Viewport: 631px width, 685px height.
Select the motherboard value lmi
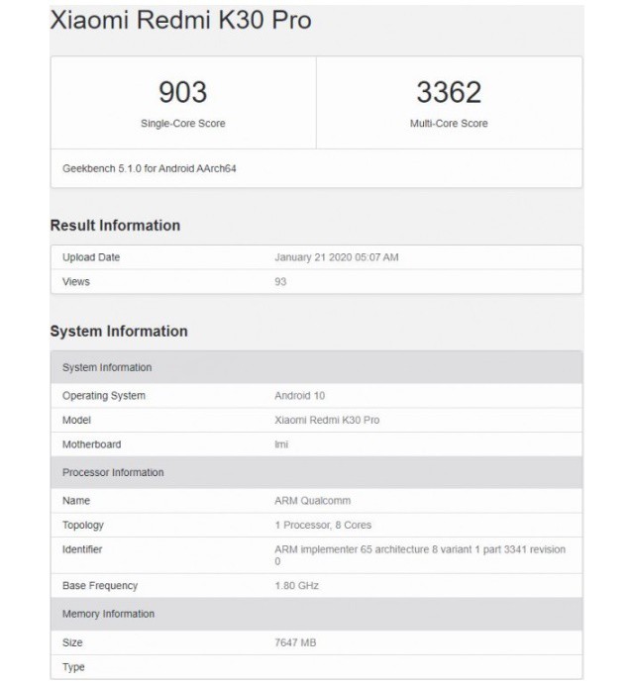[281, 444]
